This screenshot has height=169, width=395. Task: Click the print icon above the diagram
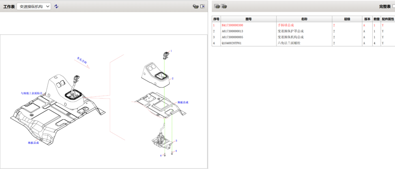click(195, 6)
